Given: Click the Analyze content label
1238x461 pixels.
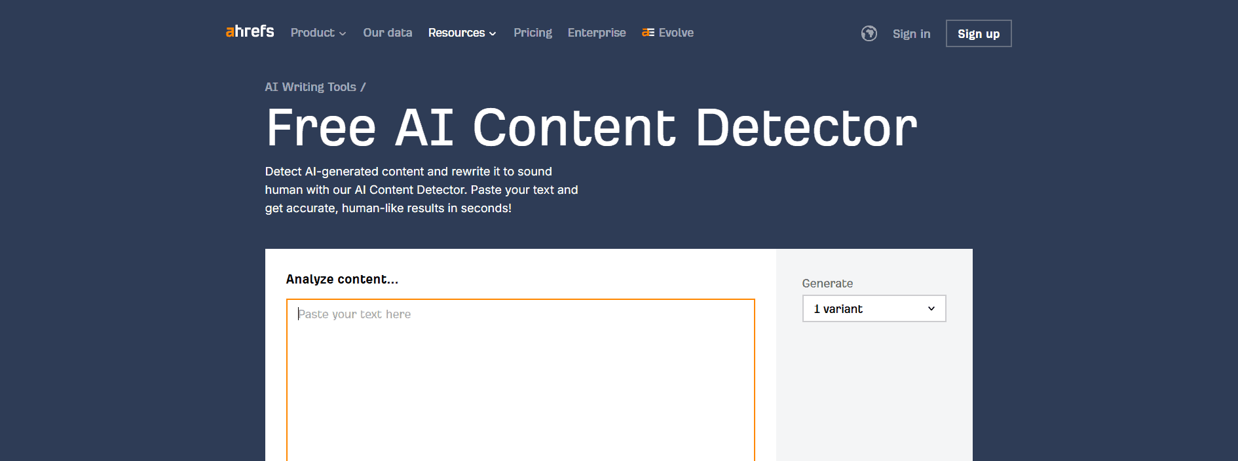Looking at the screenshot, I should click(x=342, y=280).
